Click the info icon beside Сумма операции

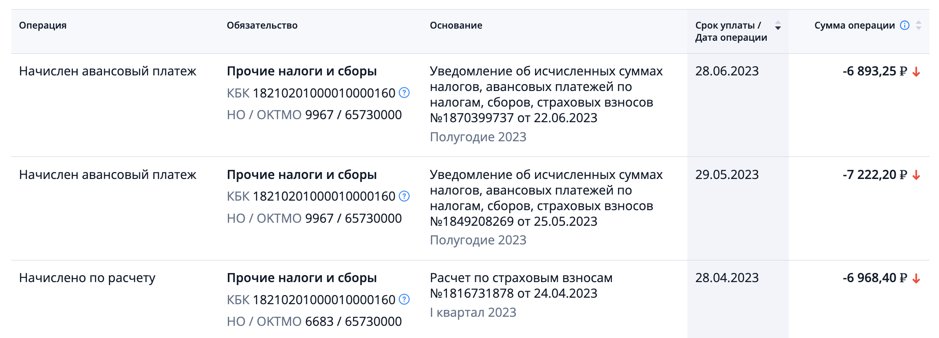tap(905, 25)
